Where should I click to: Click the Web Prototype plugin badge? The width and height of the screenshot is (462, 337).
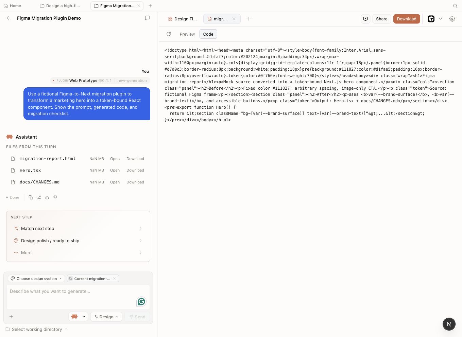coord(100,81)
